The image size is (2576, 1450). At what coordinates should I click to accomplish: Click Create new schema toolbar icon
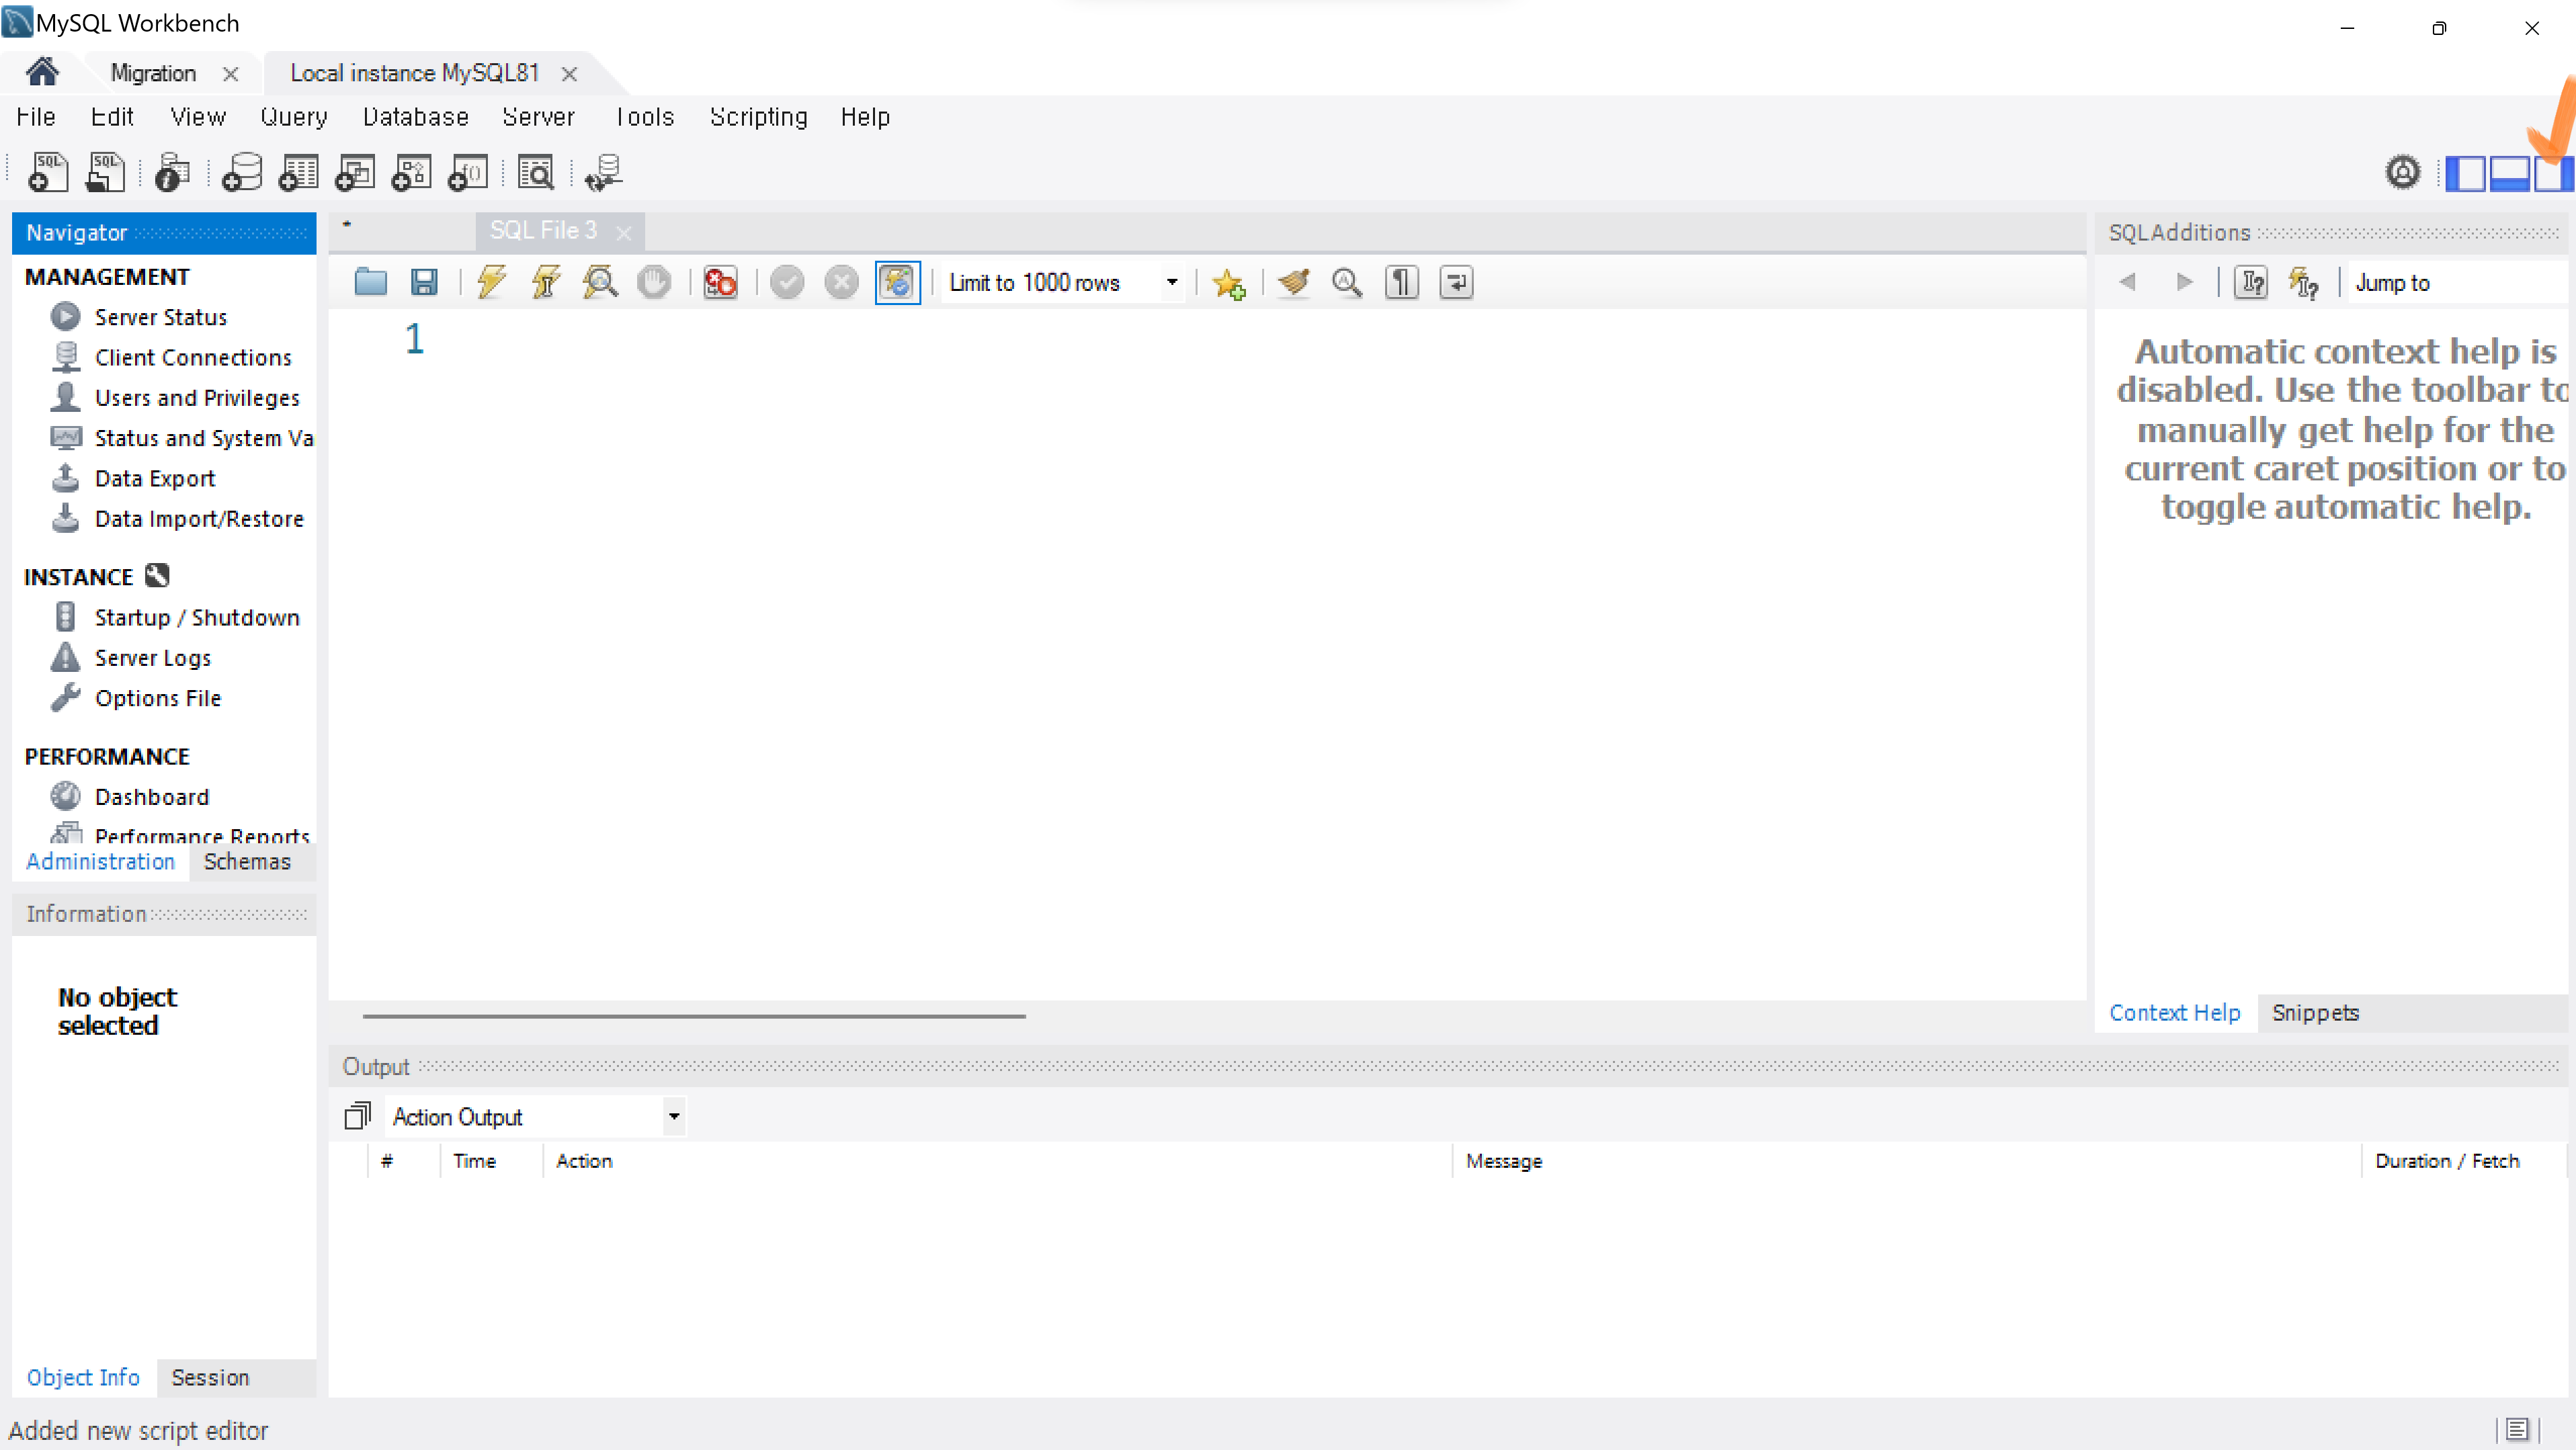tap(241, 173)
